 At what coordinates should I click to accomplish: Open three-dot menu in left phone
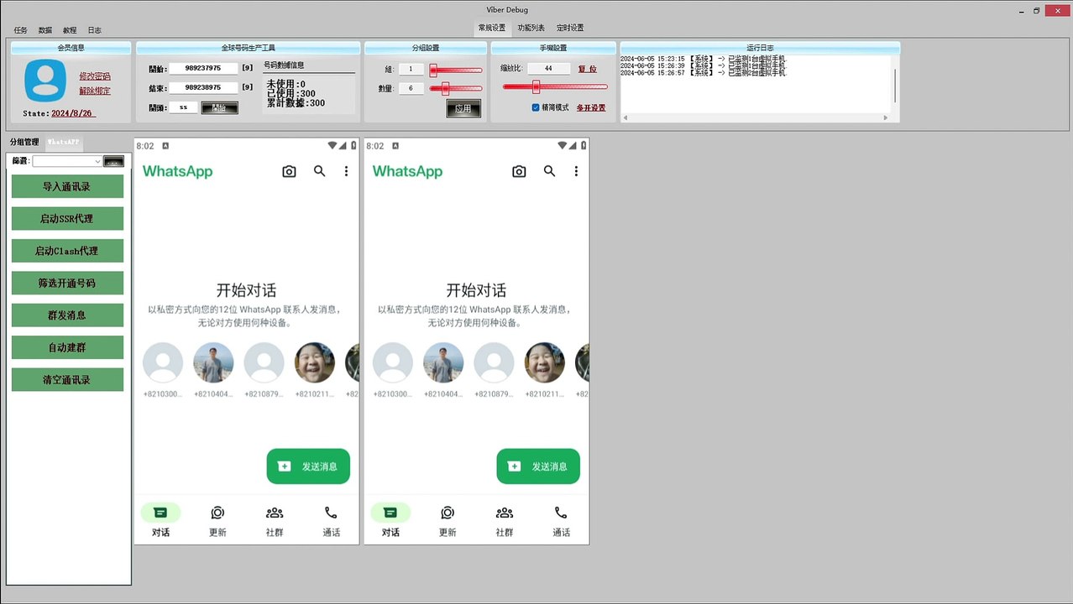[x=346, y=171]
